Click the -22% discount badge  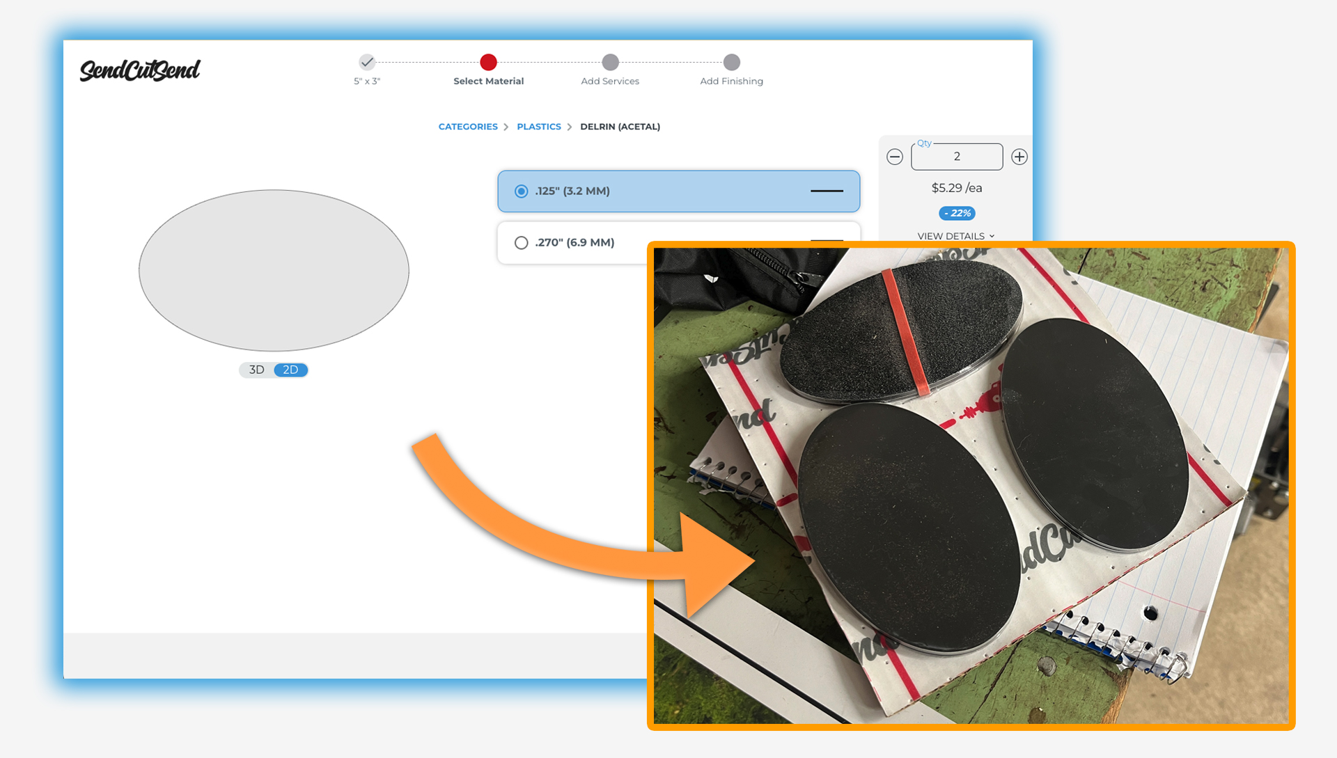(956, 213)
